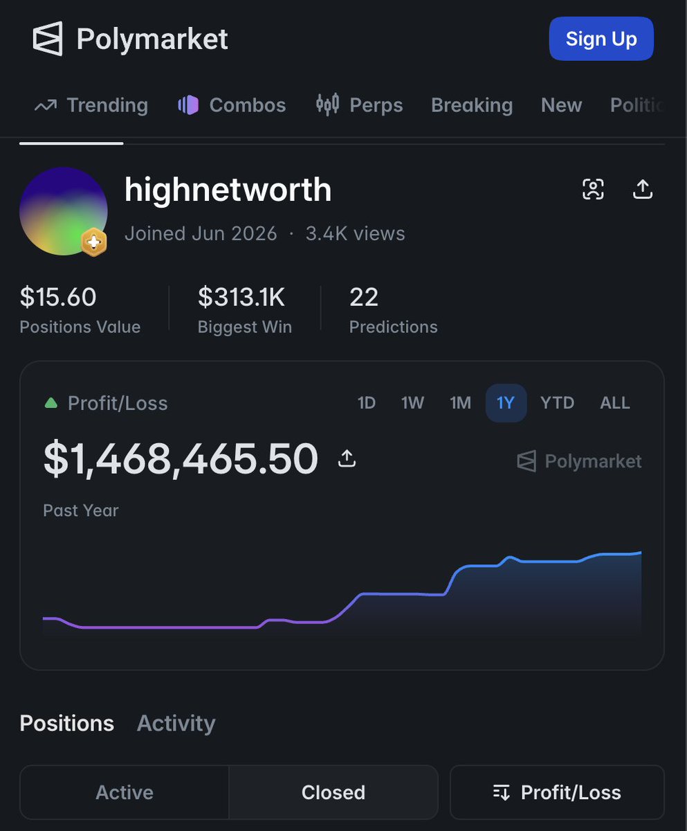Click the 3.4K views text
The height and width of the screenshot is (831, 687).
pos(356,233)
